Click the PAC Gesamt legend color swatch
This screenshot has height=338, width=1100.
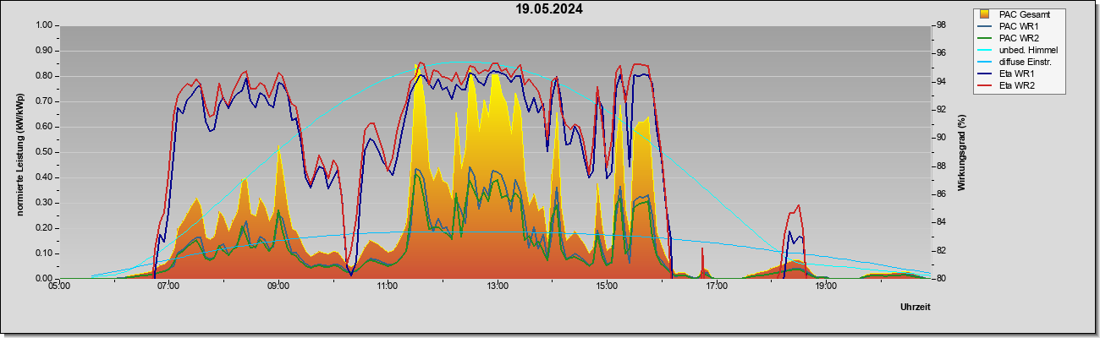tap(985, 14)
